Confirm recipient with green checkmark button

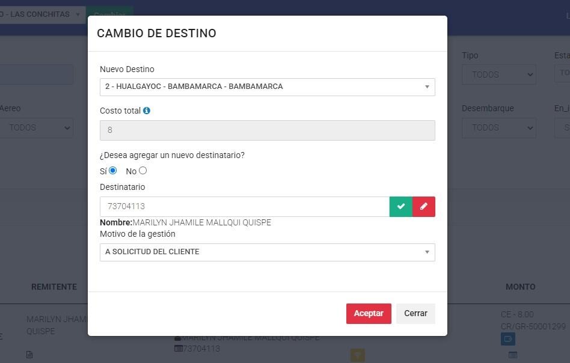tap(401, 206)
